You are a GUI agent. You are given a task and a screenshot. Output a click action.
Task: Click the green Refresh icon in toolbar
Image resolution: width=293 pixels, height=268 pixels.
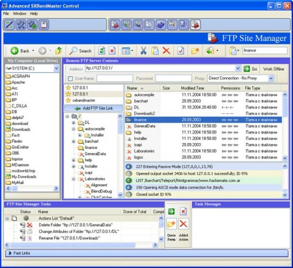[102, 50]
